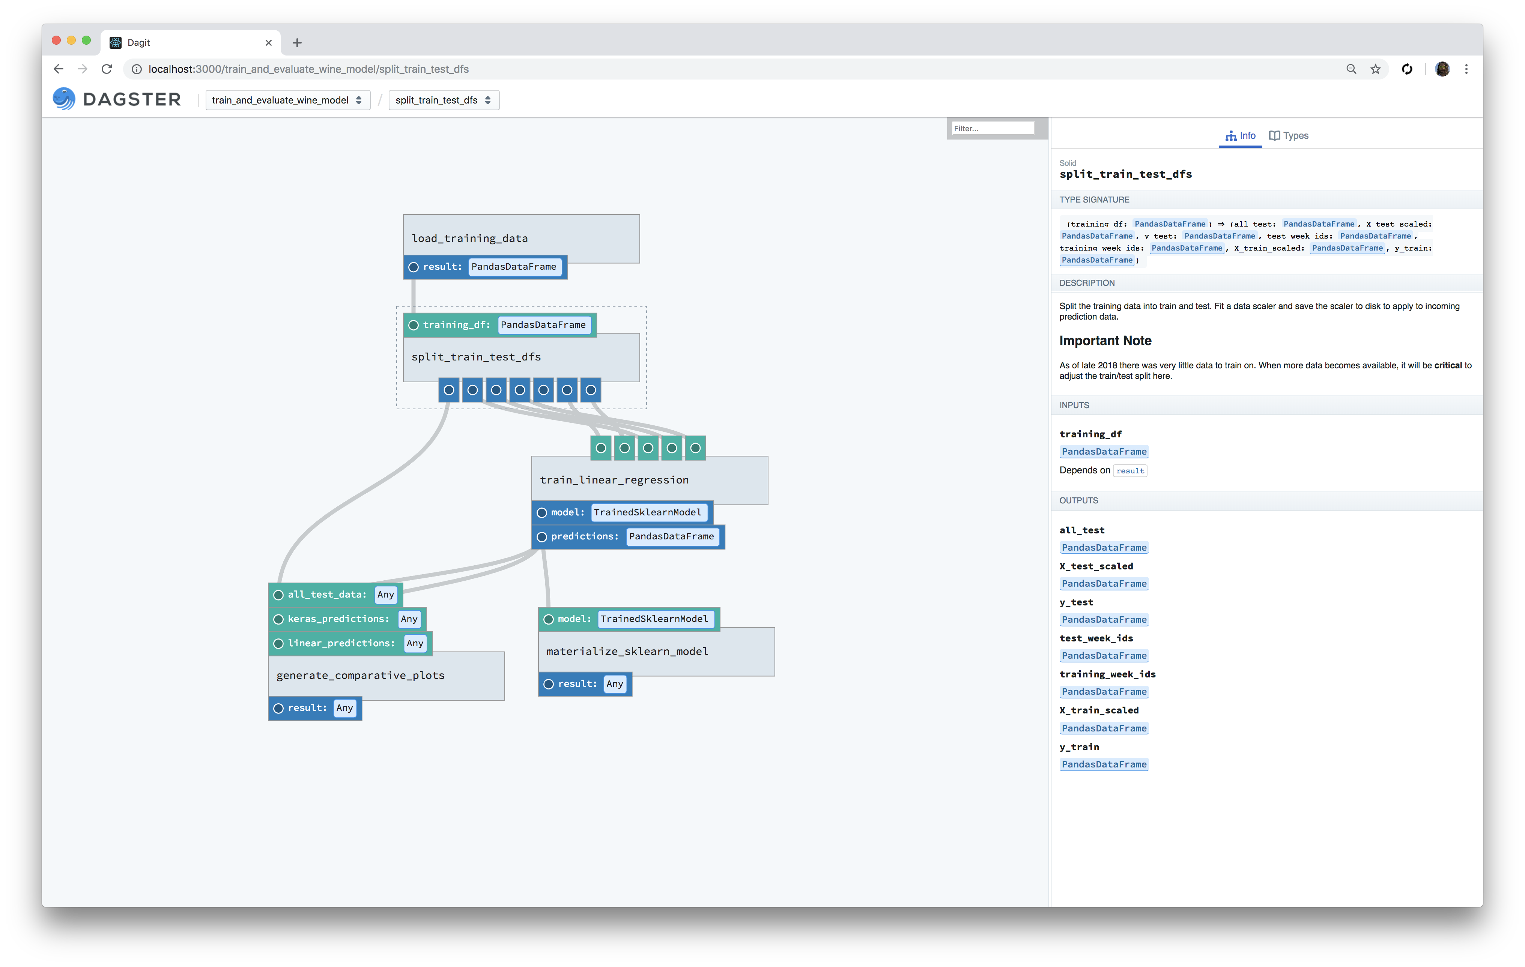Screen dimensions: 1525x967
Task: Open the split_train_test_dfs solid selector dropdown
Action: coord(443,100)
